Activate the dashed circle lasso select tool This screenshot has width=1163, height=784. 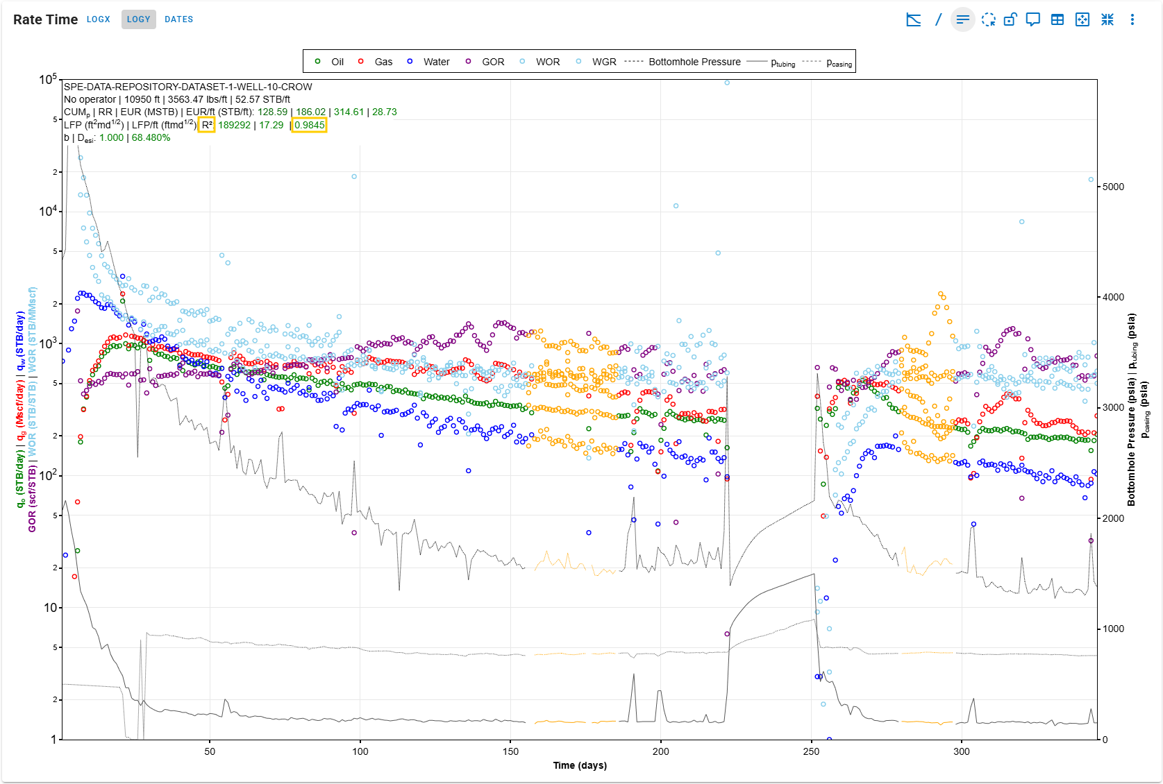(x=988, y=19)
